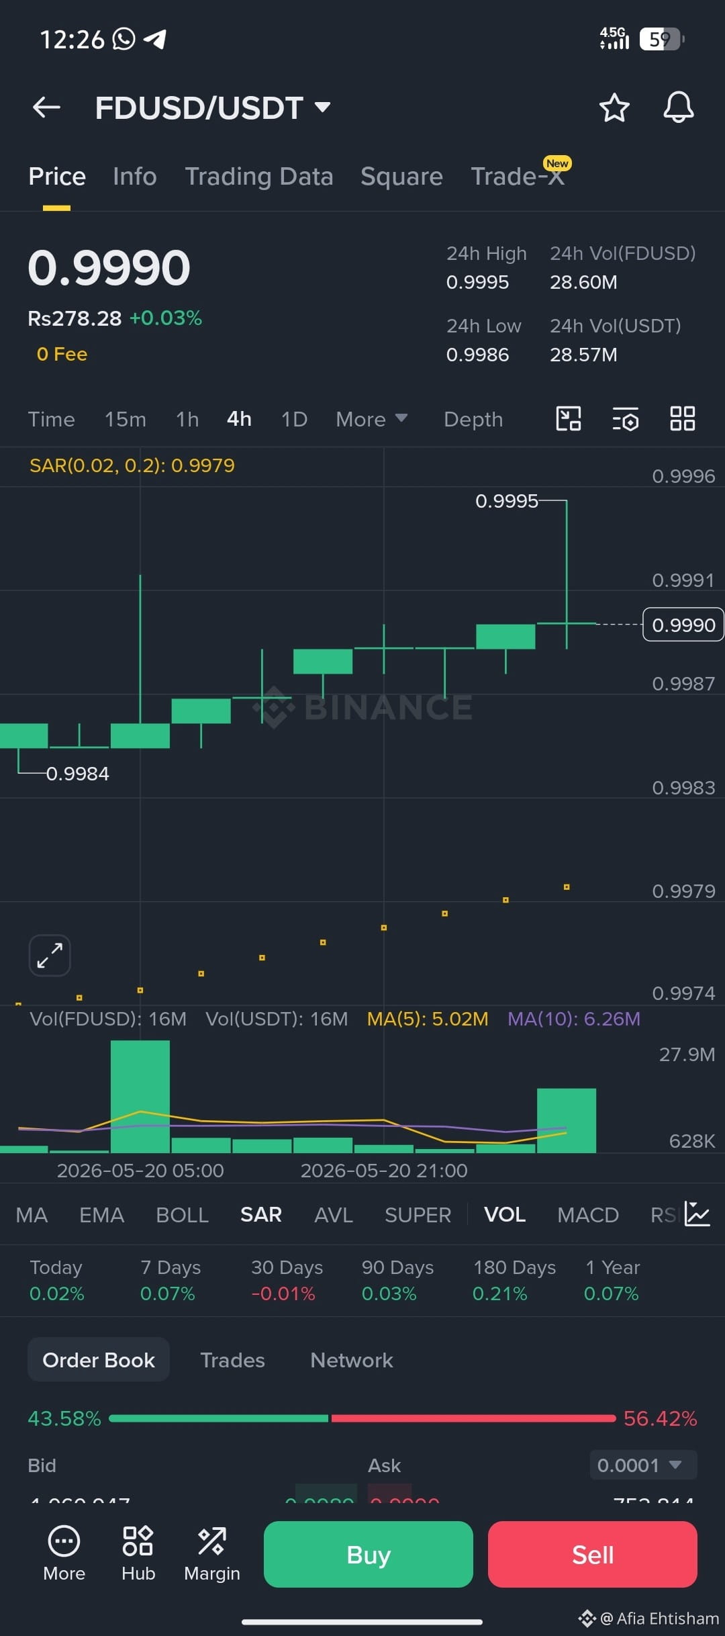Tap the 24h High value 0.9995
Viewport: 725px width, 1636px height.
[478, 282]
